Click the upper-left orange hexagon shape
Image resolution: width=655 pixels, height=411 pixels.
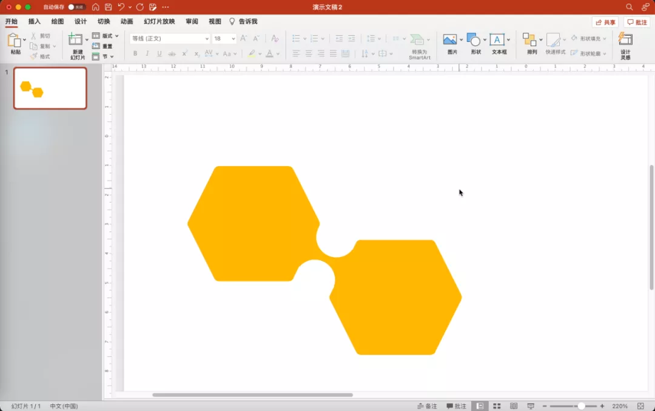coord(254,224)
